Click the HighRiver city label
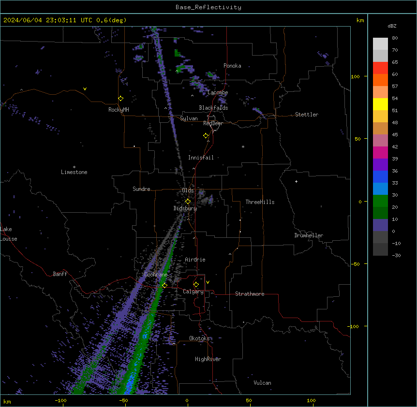Image resolution: width=417 pixels, height=407 pixels. click(208, 359)
